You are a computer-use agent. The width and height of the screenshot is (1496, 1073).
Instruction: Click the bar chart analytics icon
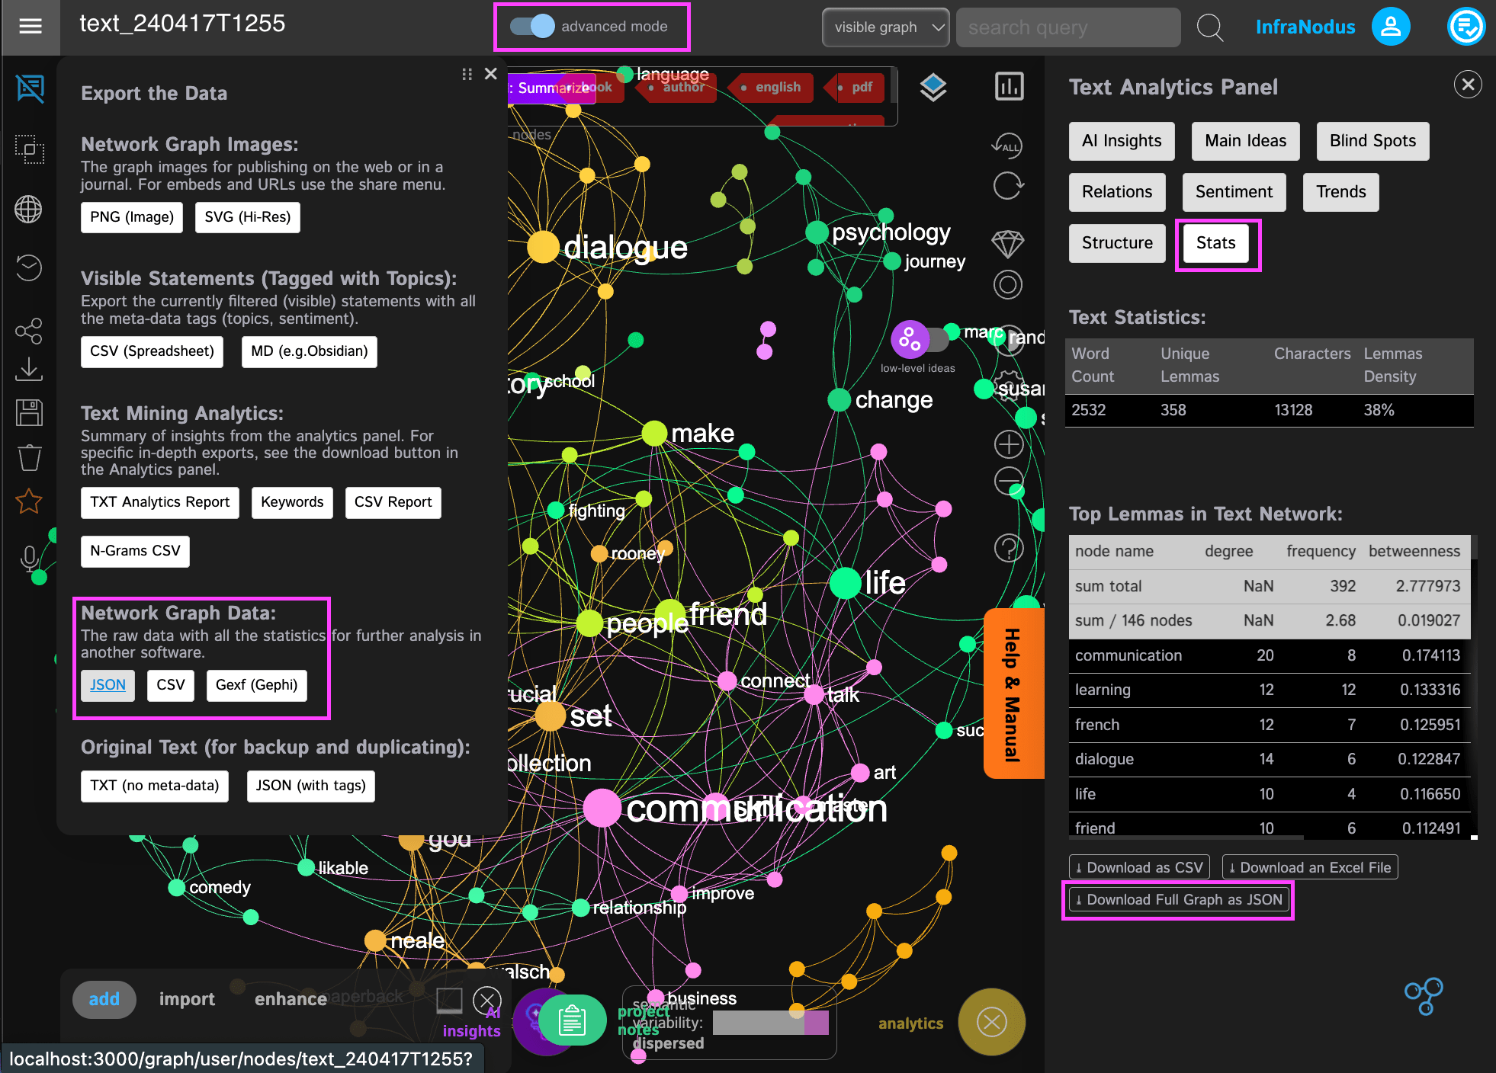[x=1009, y=86]
